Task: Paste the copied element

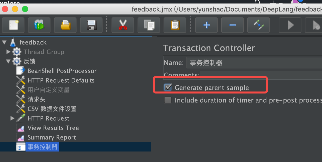Action: (175, 25)
